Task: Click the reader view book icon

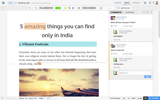Action: coord(145,98)
